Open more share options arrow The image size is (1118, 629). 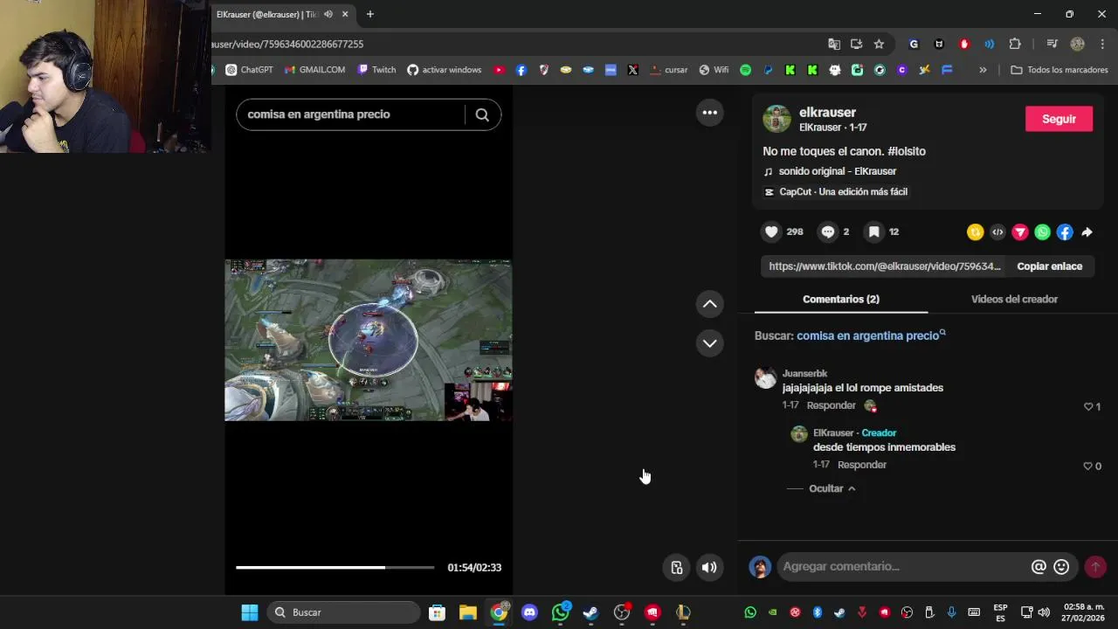tap(1087, 232)
